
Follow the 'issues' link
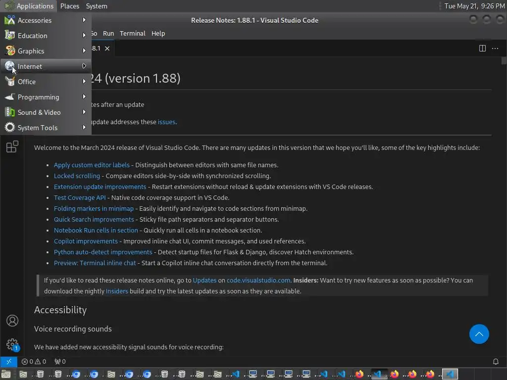(x=166, y=122)
